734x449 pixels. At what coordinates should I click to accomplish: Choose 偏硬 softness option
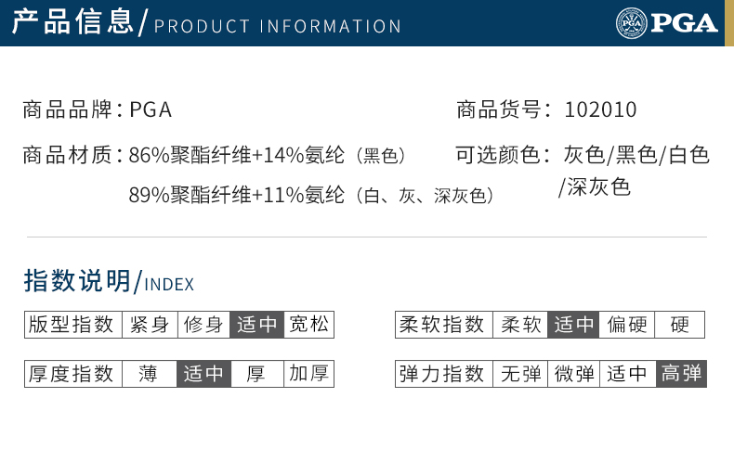(627, 325)
